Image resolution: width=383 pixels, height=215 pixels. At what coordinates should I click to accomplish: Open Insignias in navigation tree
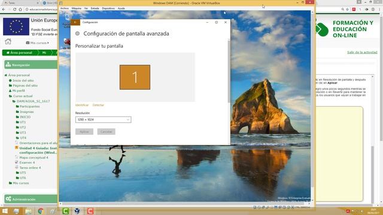(x=26, y=112)
